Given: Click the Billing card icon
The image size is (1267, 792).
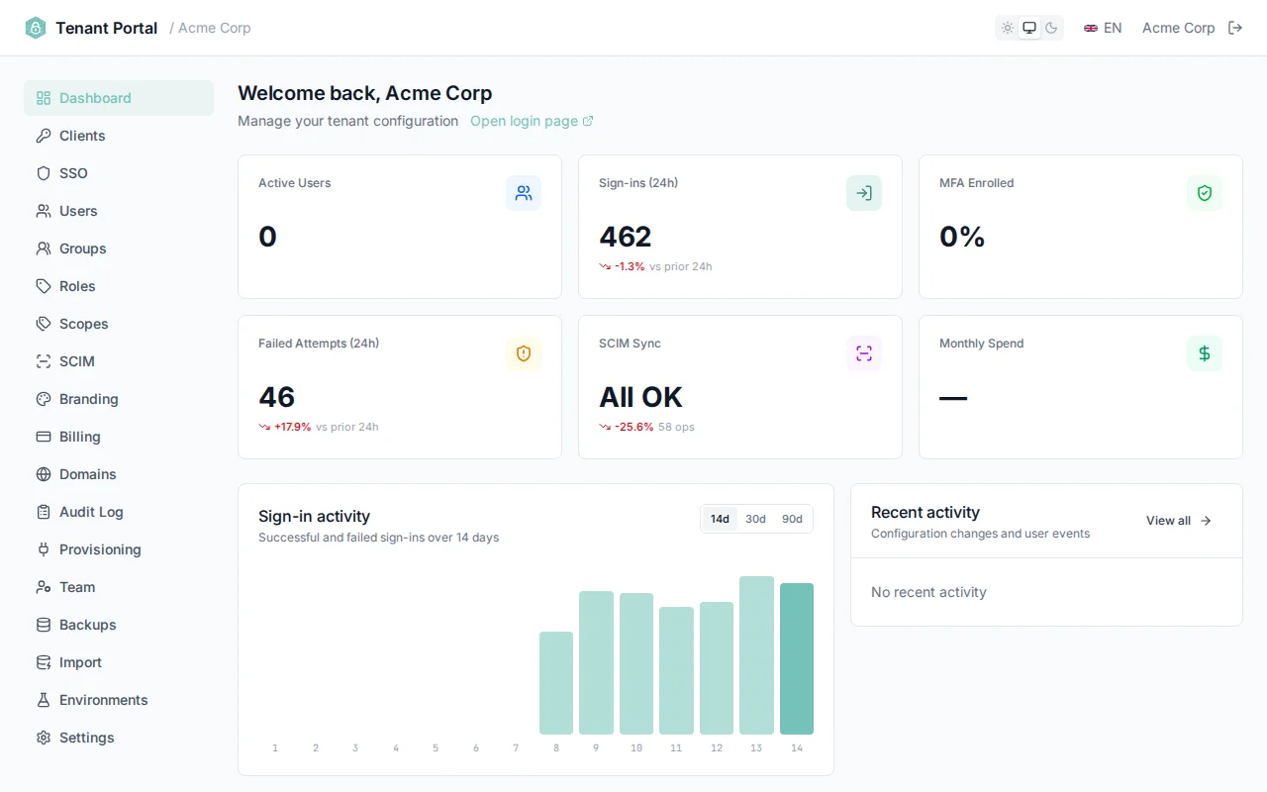Looking at the screenshot, I should [44, 437].
